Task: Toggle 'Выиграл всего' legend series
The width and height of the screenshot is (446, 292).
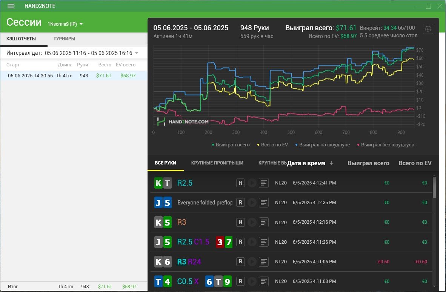Action: tap(231, 145)
